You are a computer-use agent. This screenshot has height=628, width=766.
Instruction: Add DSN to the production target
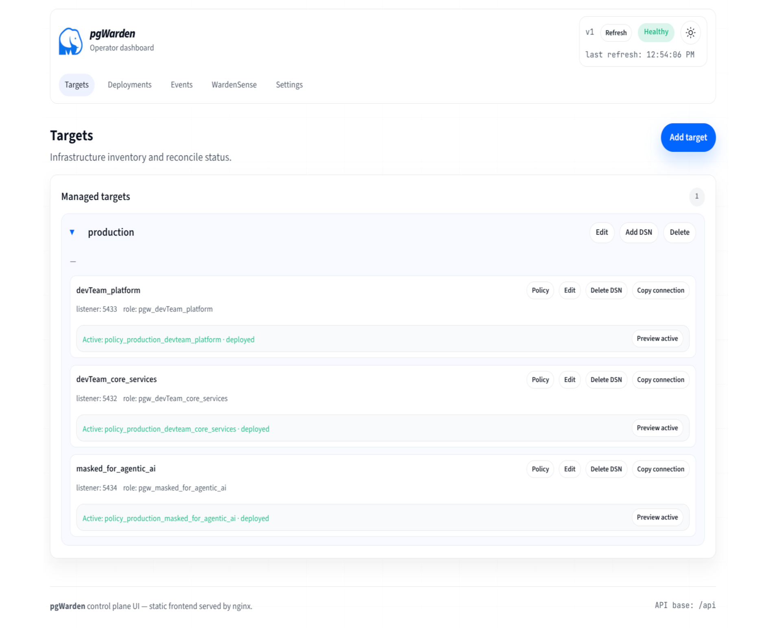(x=638, y=232)
